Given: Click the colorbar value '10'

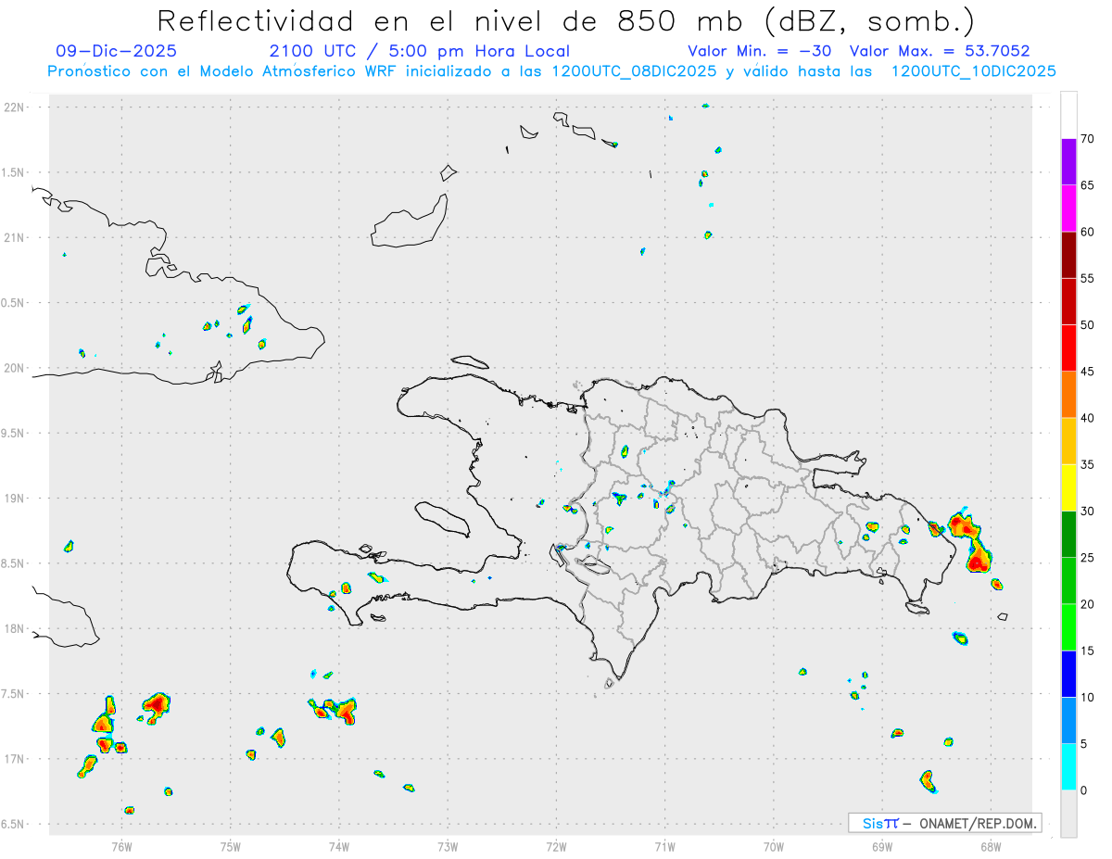Looking at the screenshot, I should click(x=1087, y=697).
